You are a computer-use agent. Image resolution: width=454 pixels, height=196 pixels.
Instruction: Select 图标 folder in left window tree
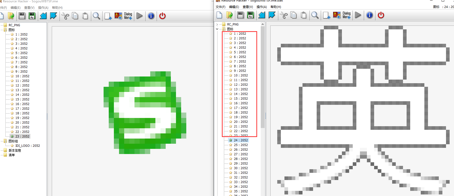coord(12,30)
